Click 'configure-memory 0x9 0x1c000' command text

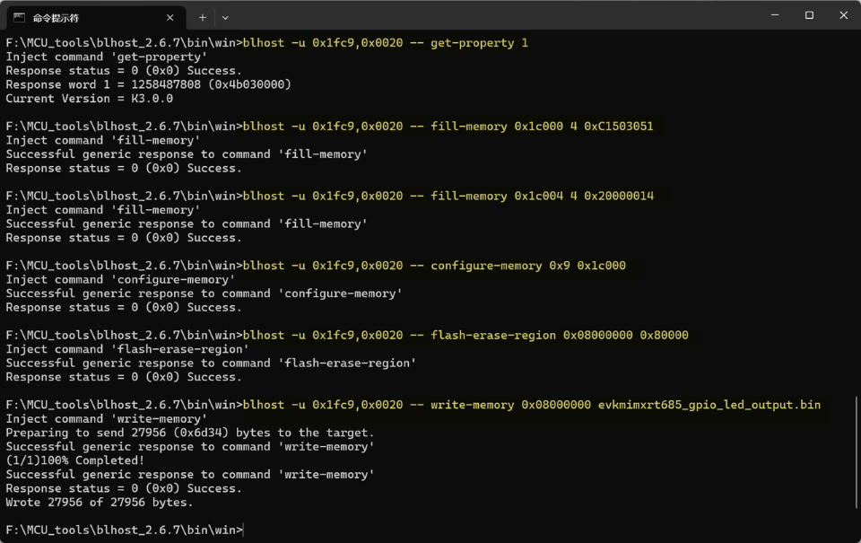(527, 266)
